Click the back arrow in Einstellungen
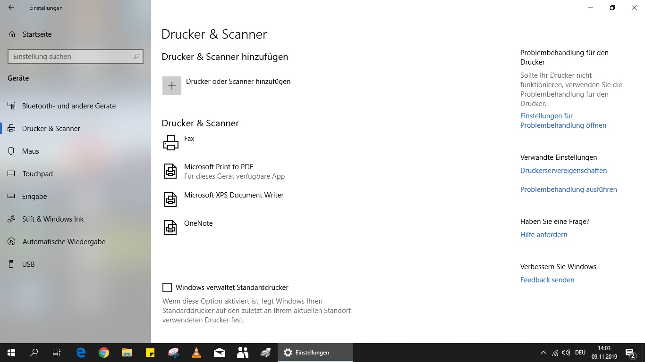The height and width of the screenshot is (362, 645). coord(11,8)
